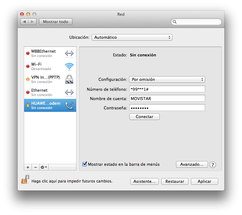This screenshot has height=215, width=242.
Task: Click the back navigation arrow
Action: [24, 22]
